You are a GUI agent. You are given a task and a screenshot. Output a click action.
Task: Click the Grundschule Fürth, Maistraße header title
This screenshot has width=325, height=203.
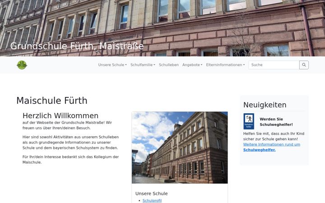[x=77, y=46]
